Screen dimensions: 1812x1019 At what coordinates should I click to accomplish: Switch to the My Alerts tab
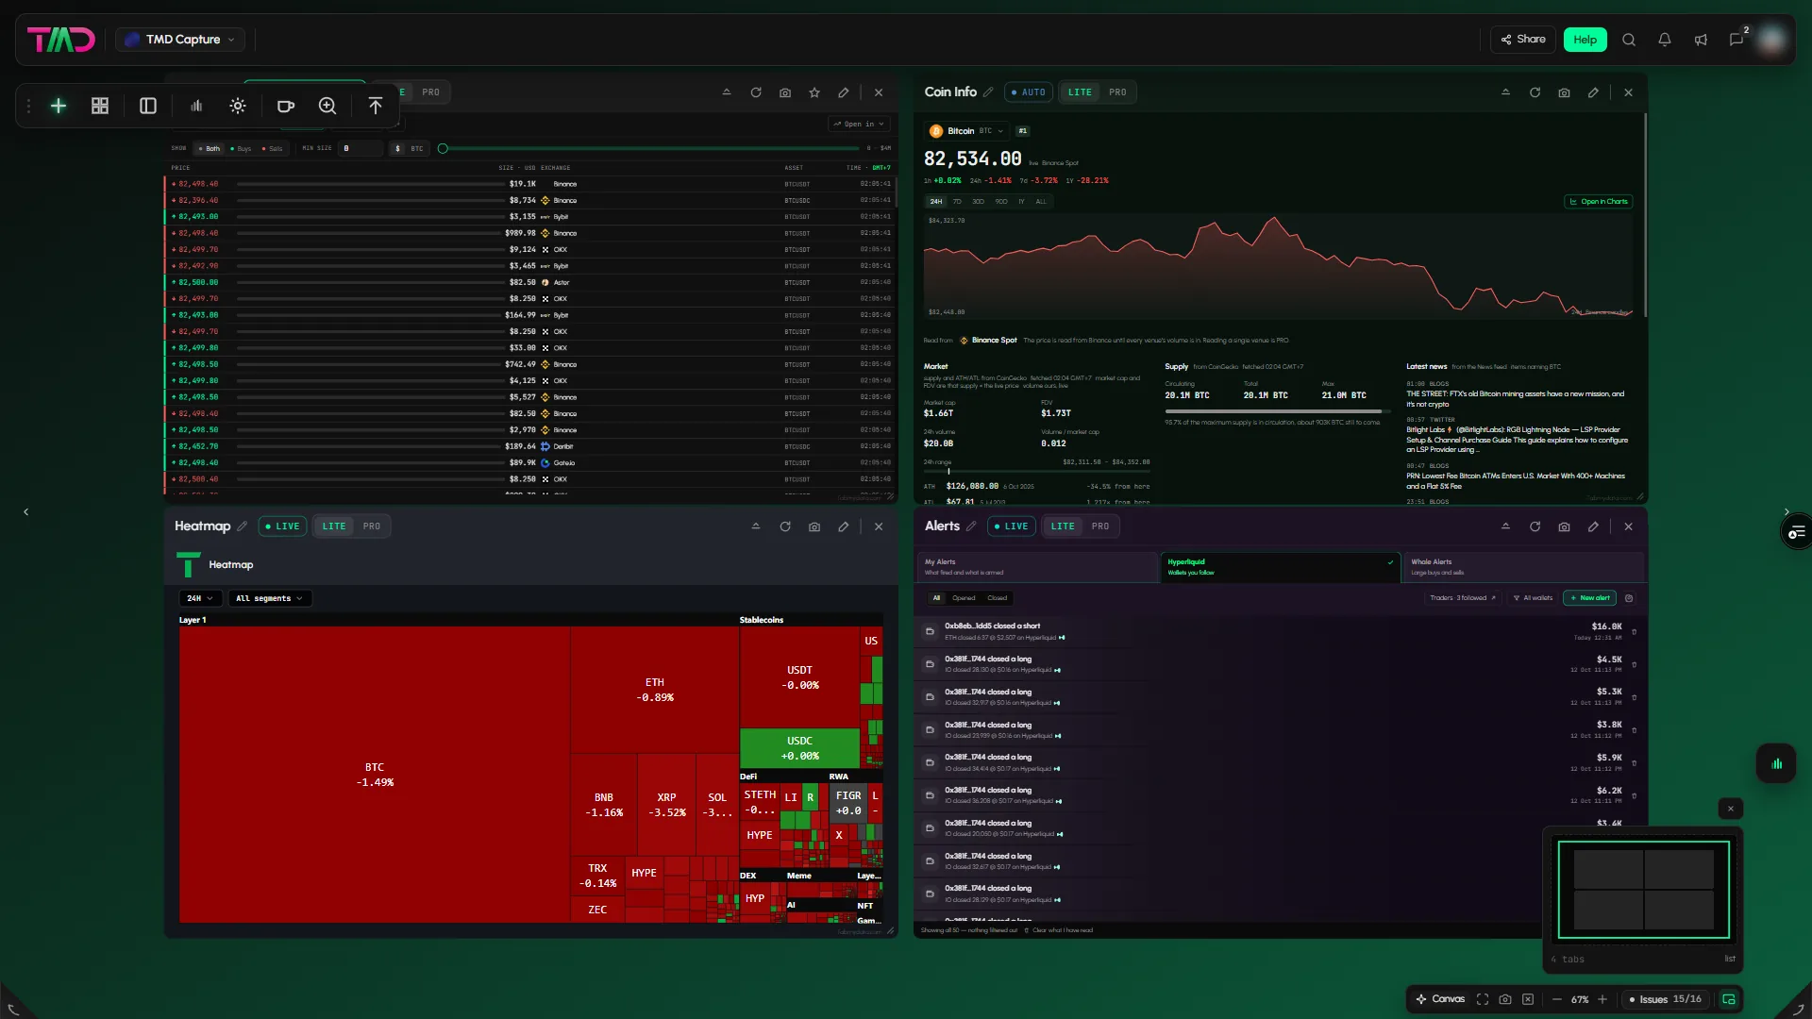pos(1037,567)
